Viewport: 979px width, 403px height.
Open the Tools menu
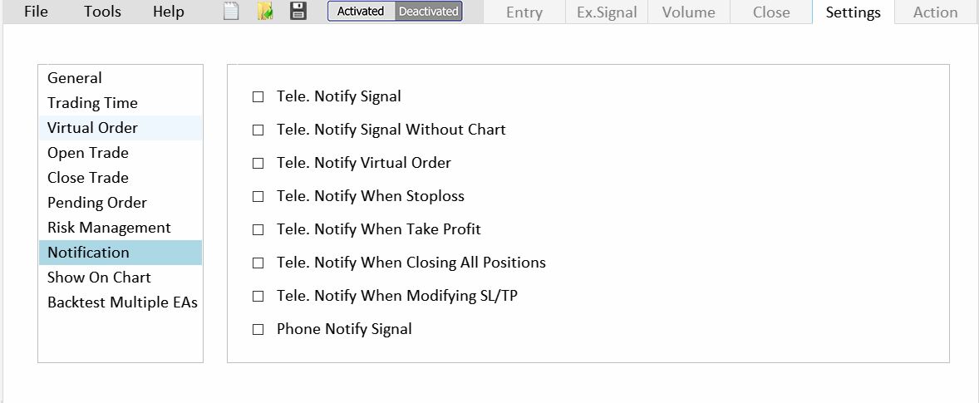point(103,12)
